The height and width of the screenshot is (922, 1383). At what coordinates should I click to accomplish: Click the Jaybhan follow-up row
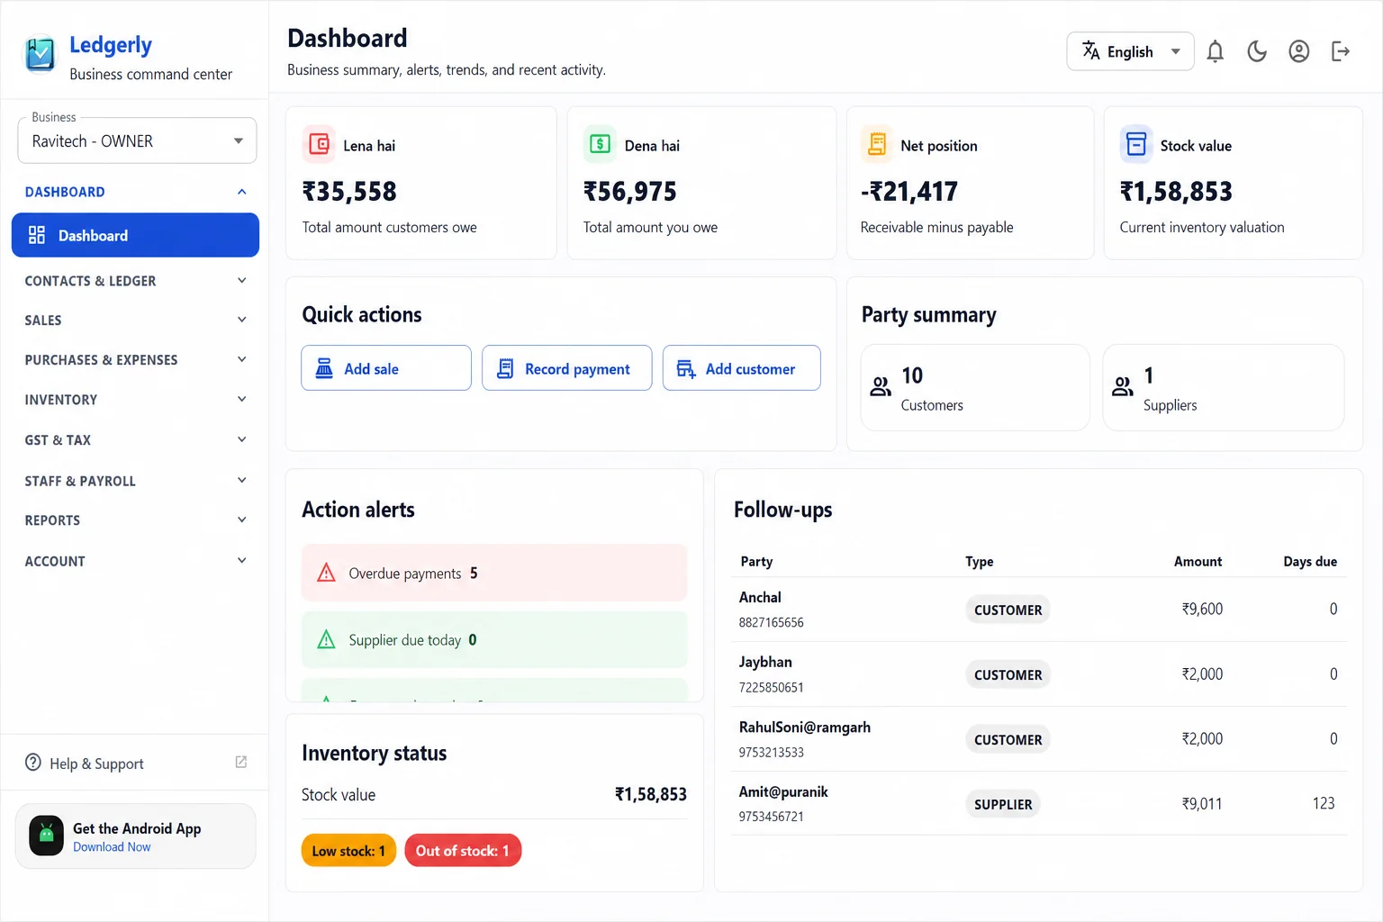tap(1039, 674)
